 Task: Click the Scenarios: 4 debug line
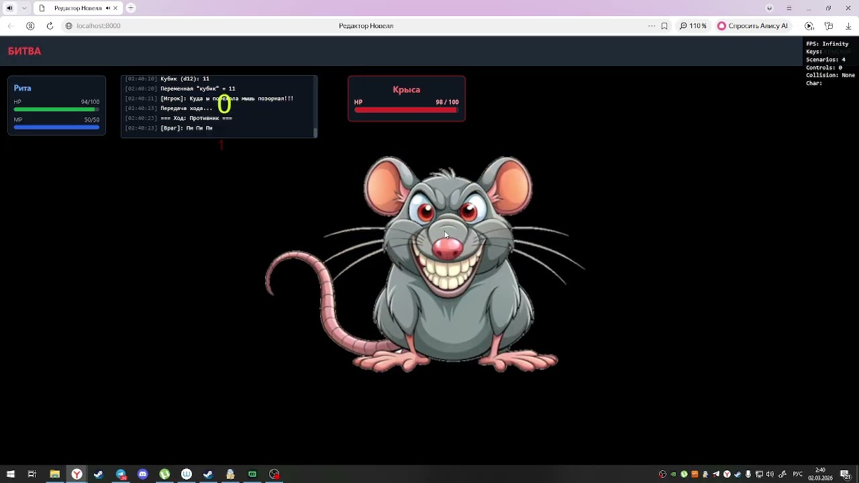coord(825,60)
